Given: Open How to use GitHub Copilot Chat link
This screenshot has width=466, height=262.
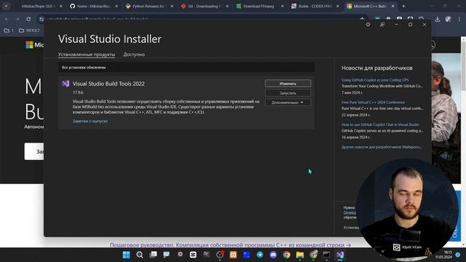Looking at the screenshot, I should point(380,124).
